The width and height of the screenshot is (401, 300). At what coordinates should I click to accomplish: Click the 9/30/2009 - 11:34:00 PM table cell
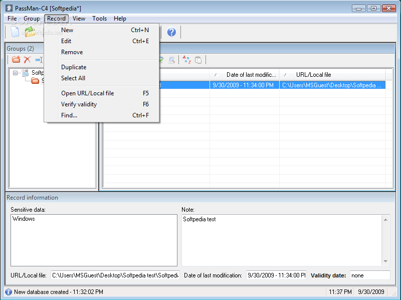(x=245, y=85)
